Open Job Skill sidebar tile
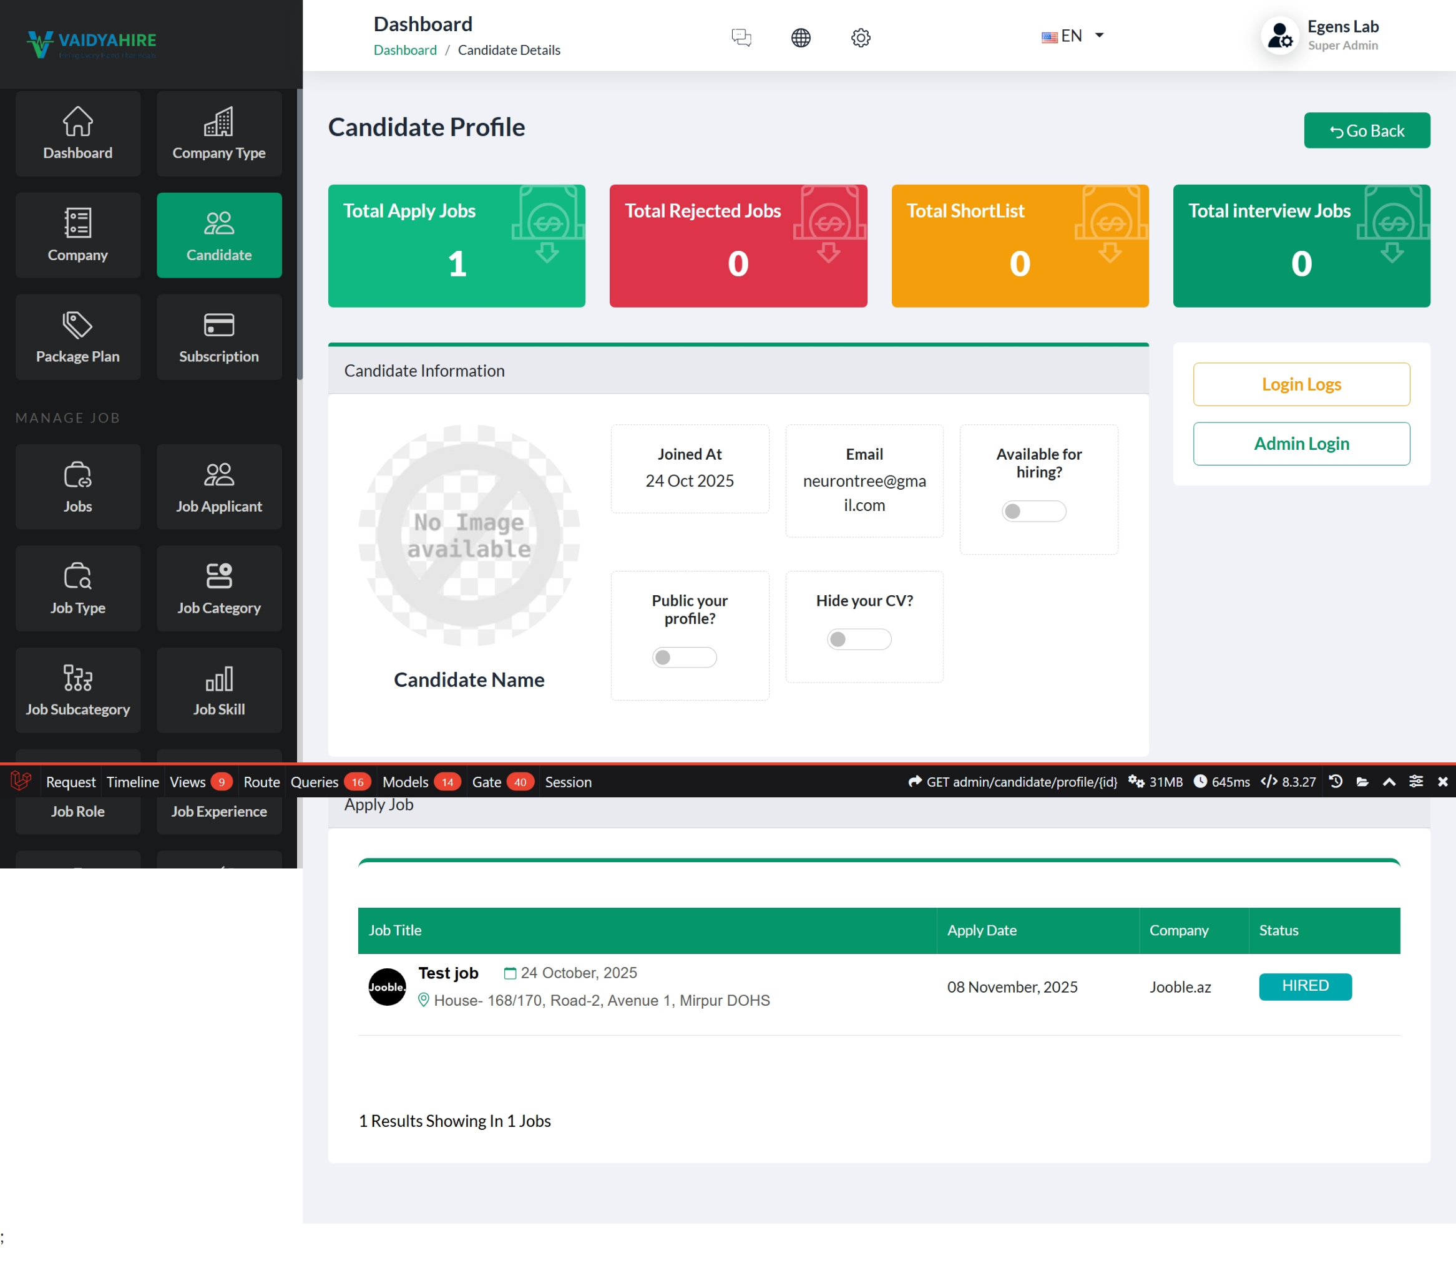The width and height of the screenshot is (1456, 1279). coord(218,690)
